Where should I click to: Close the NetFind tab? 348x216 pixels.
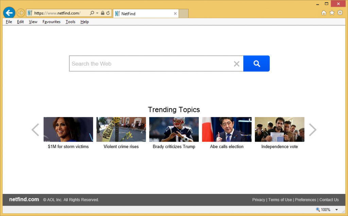point(175,14)
